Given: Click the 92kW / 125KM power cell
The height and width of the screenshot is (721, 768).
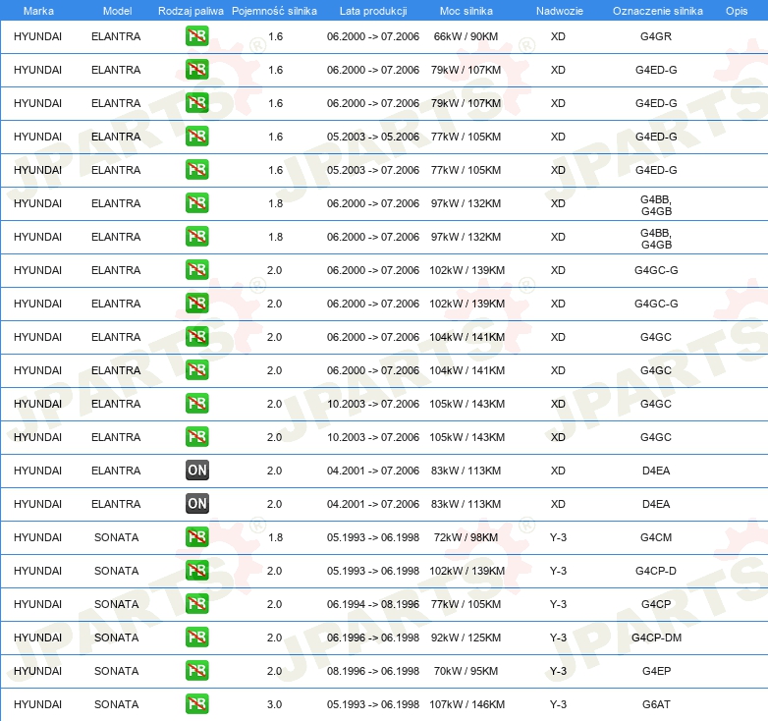Looking at the screenshot, I should tap(466, 638).
